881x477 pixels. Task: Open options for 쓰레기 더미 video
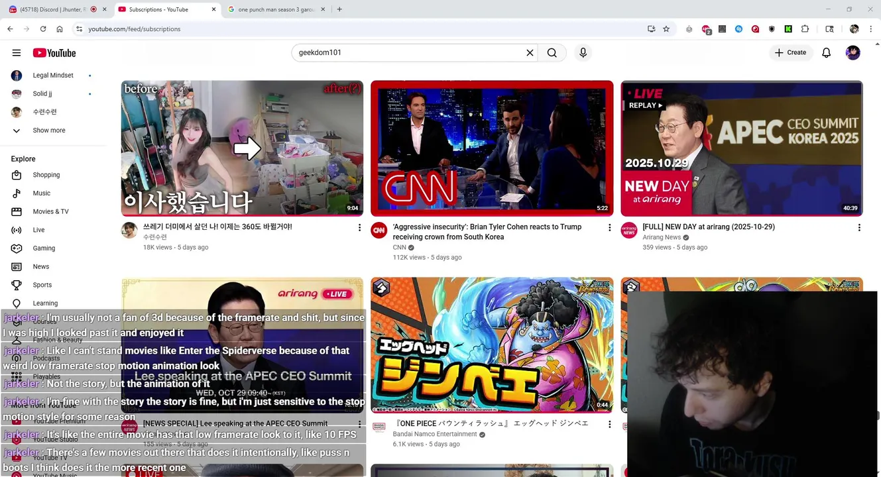(360, 227)
